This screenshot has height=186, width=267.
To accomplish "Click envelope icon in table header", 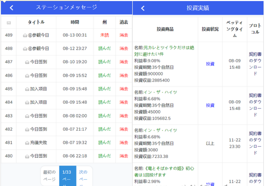I will click(9, 22).
